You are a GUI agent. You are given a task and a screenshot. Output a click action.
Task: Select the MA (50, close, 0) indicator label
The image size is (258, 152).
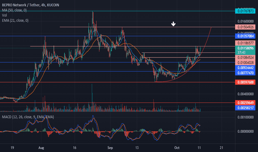[x=14, y=10]
